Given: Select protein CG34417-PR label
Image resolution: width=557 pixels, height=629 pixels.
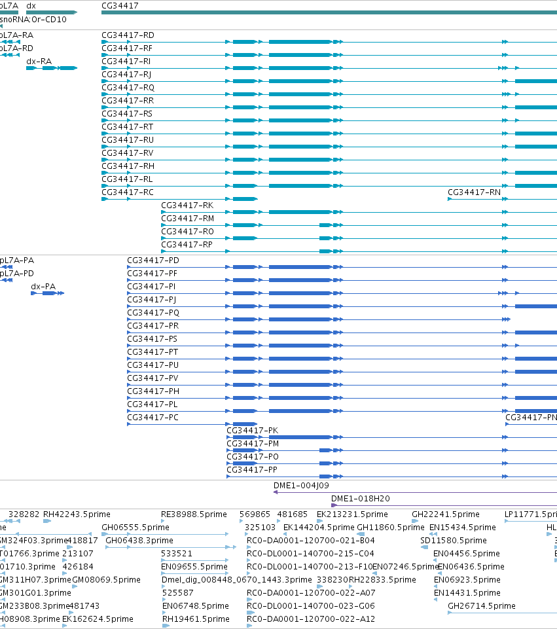Looking at the screenshot, I should click(x=153, y=326).
